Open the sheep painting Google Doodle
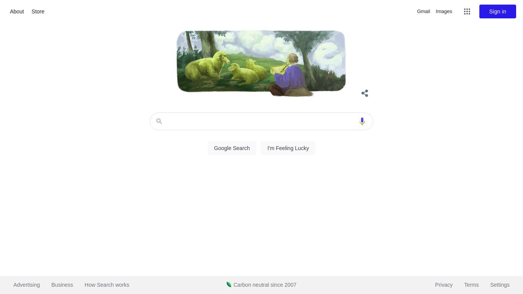523x294 pixels. pos(261,63)
